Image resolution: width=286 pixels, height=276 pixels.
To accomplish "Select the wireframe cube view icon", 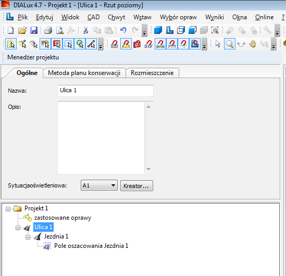I will click(x=181, y=30).
